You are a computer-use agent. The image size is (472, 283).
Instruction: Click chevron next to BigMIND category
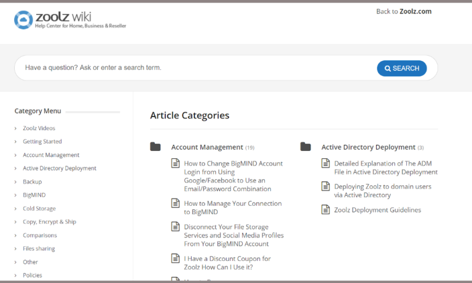coord(15,195)
